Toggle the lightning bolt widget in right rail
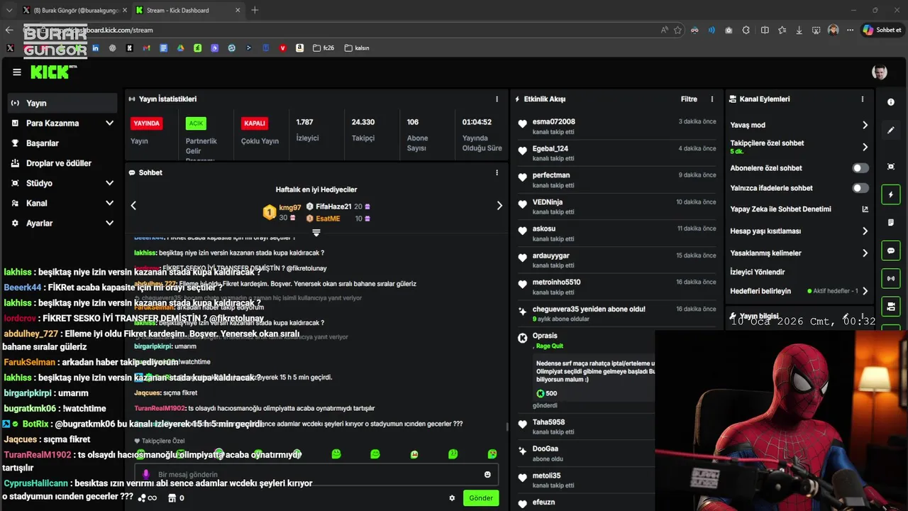The height and width of the screenshot is (511, 908). click(x=891, y=194)
